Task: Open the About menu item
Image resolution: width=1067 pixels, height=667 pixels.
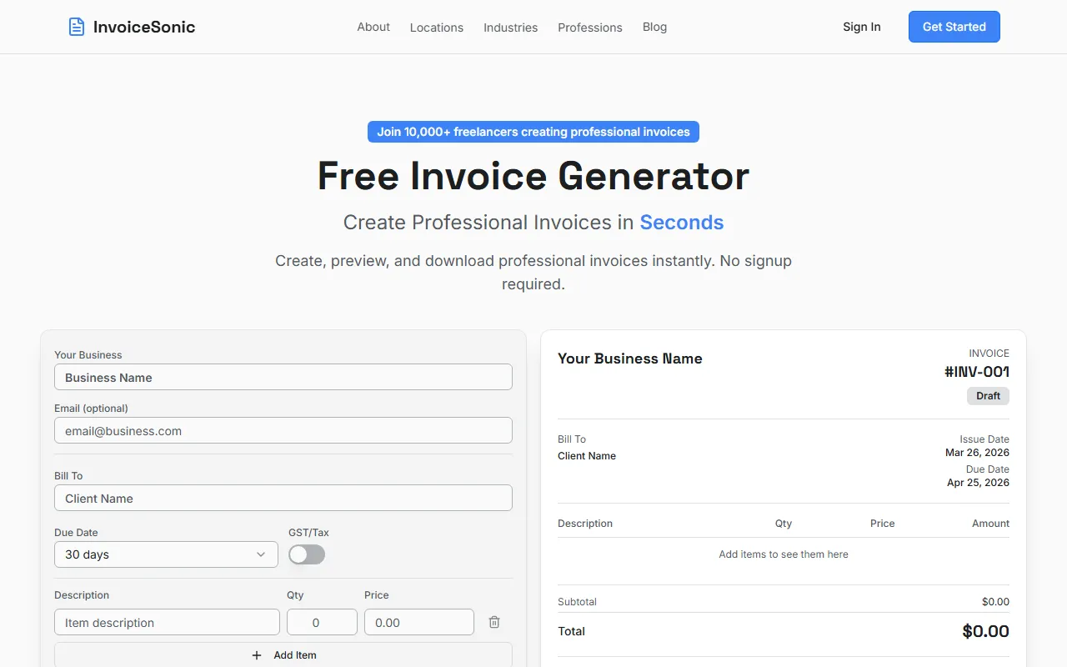Action: pyautogui.click(x=373, y=27)
